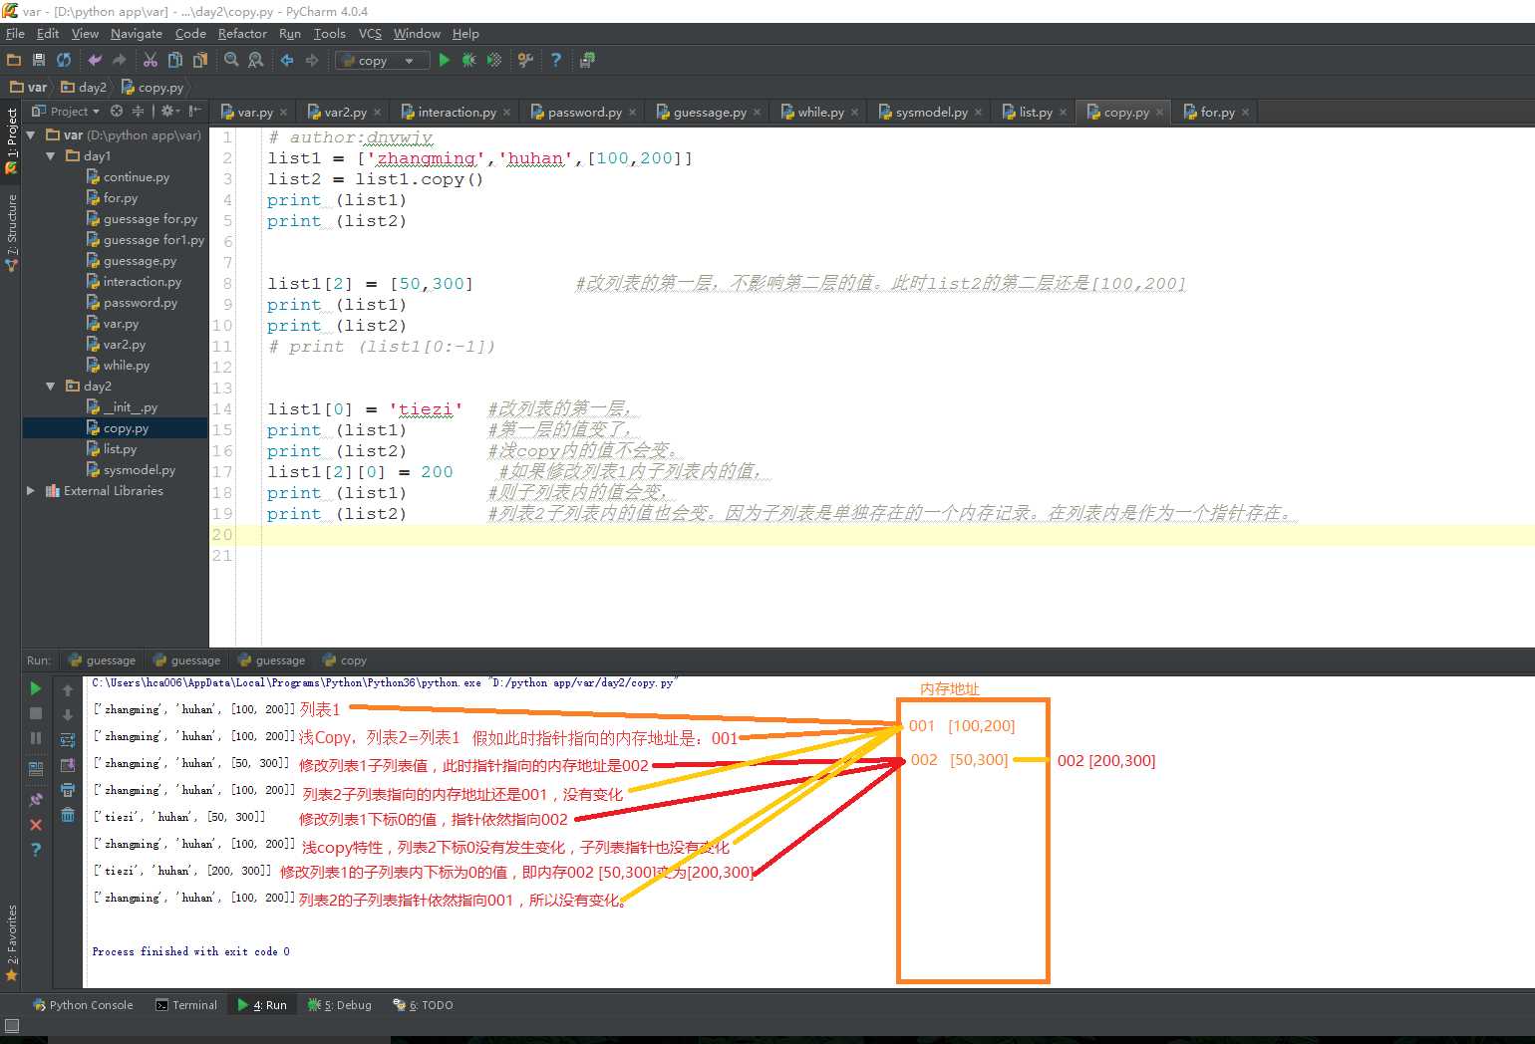Run 'copy' with the green toolbar play button
The width and height of the screenshot is (1535, 1044).
point(445,60)
